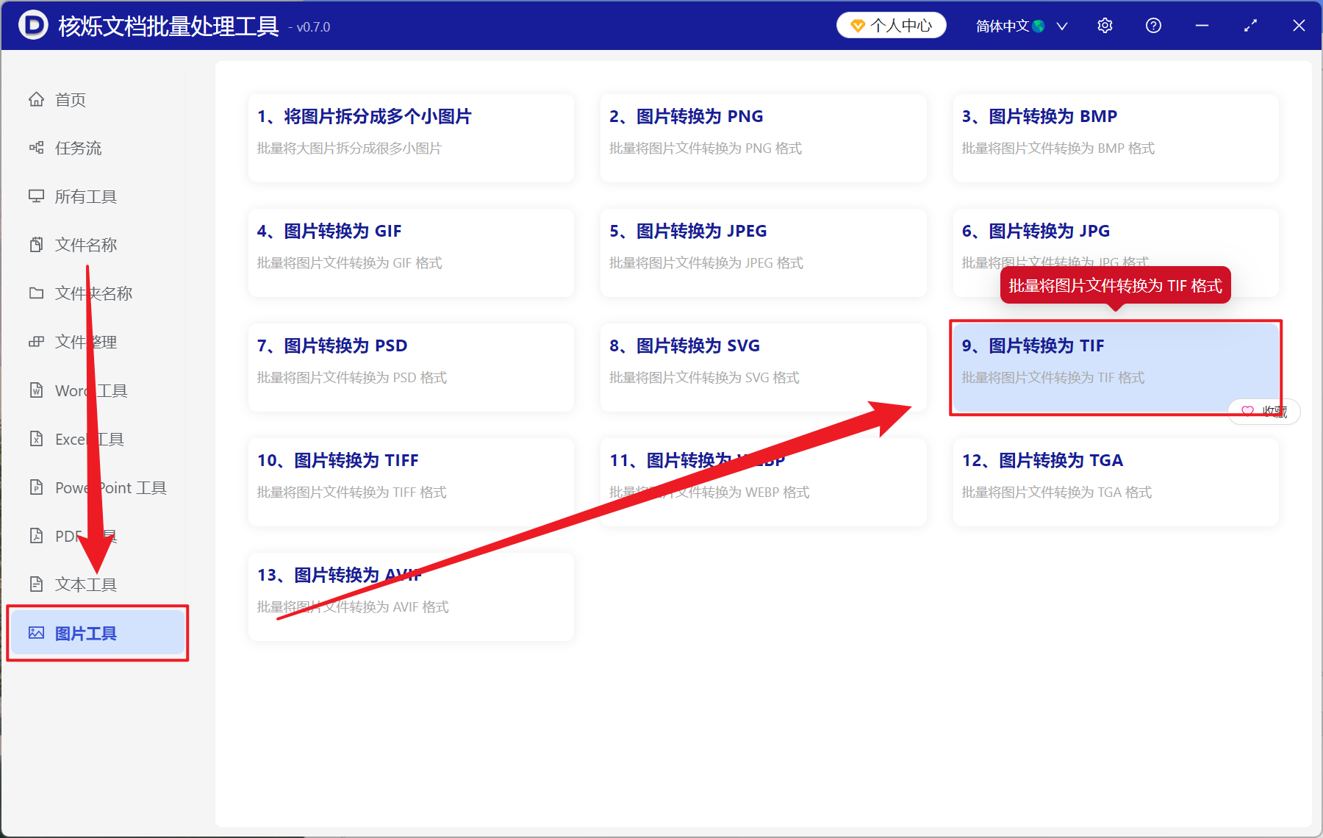Image resolution: width=1323 pixels, height=838 pixels.
Task: Click the Excel document icon in sidebar
Action: (36, 439)
